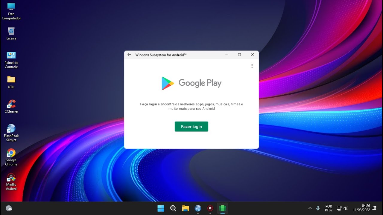Open the Windows Start menu
The height and width of the screenshot is (215, 383).
(x=161, y=208)
